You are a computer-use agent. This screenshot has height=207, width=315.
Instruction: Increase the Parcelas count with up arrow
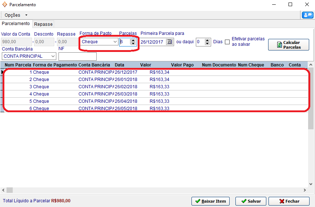click(x=133, y=40)
